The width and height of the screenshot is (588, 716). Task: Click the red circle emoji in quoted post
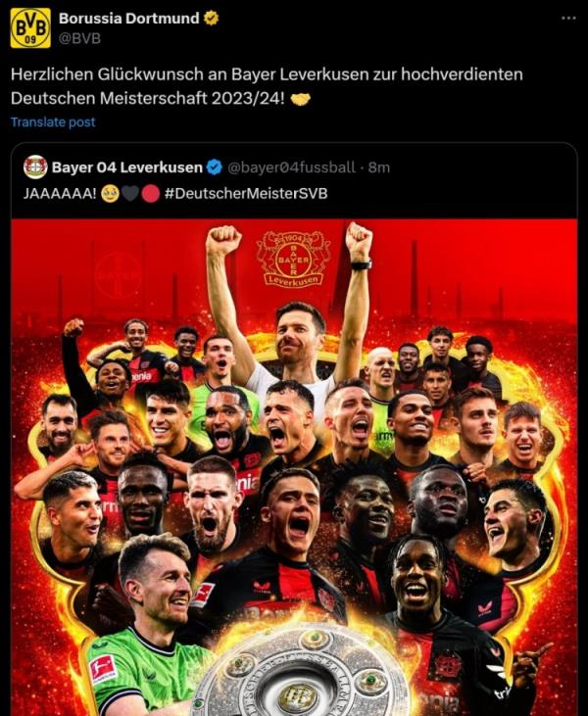tap(150, 194)
